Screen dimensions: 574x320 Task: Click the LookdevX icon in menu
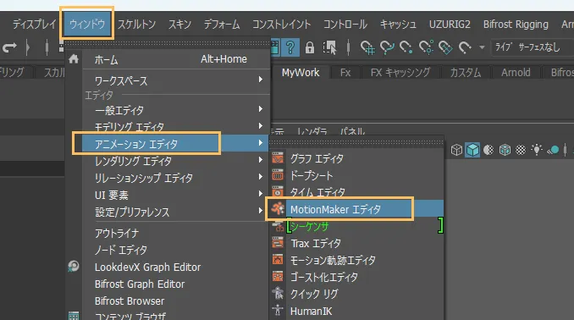(74, 266)
